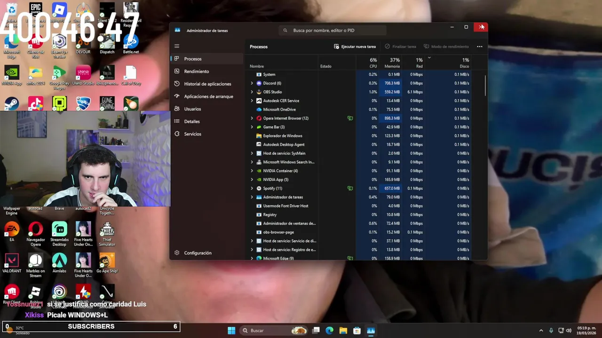Viewport: 602px width, 338px height.
Task: Click the Modo de rendimiento button
Action: point(446,46)
